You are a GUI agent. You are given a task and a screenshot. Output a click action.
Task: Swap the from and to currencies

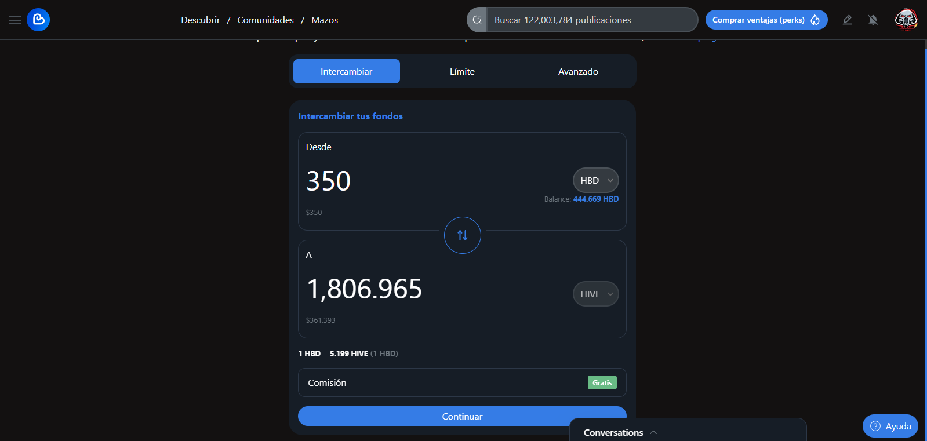click(x=463, y=235)
